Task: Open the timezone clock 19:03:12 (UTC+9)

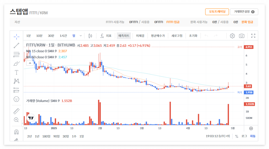Action: 218,136
